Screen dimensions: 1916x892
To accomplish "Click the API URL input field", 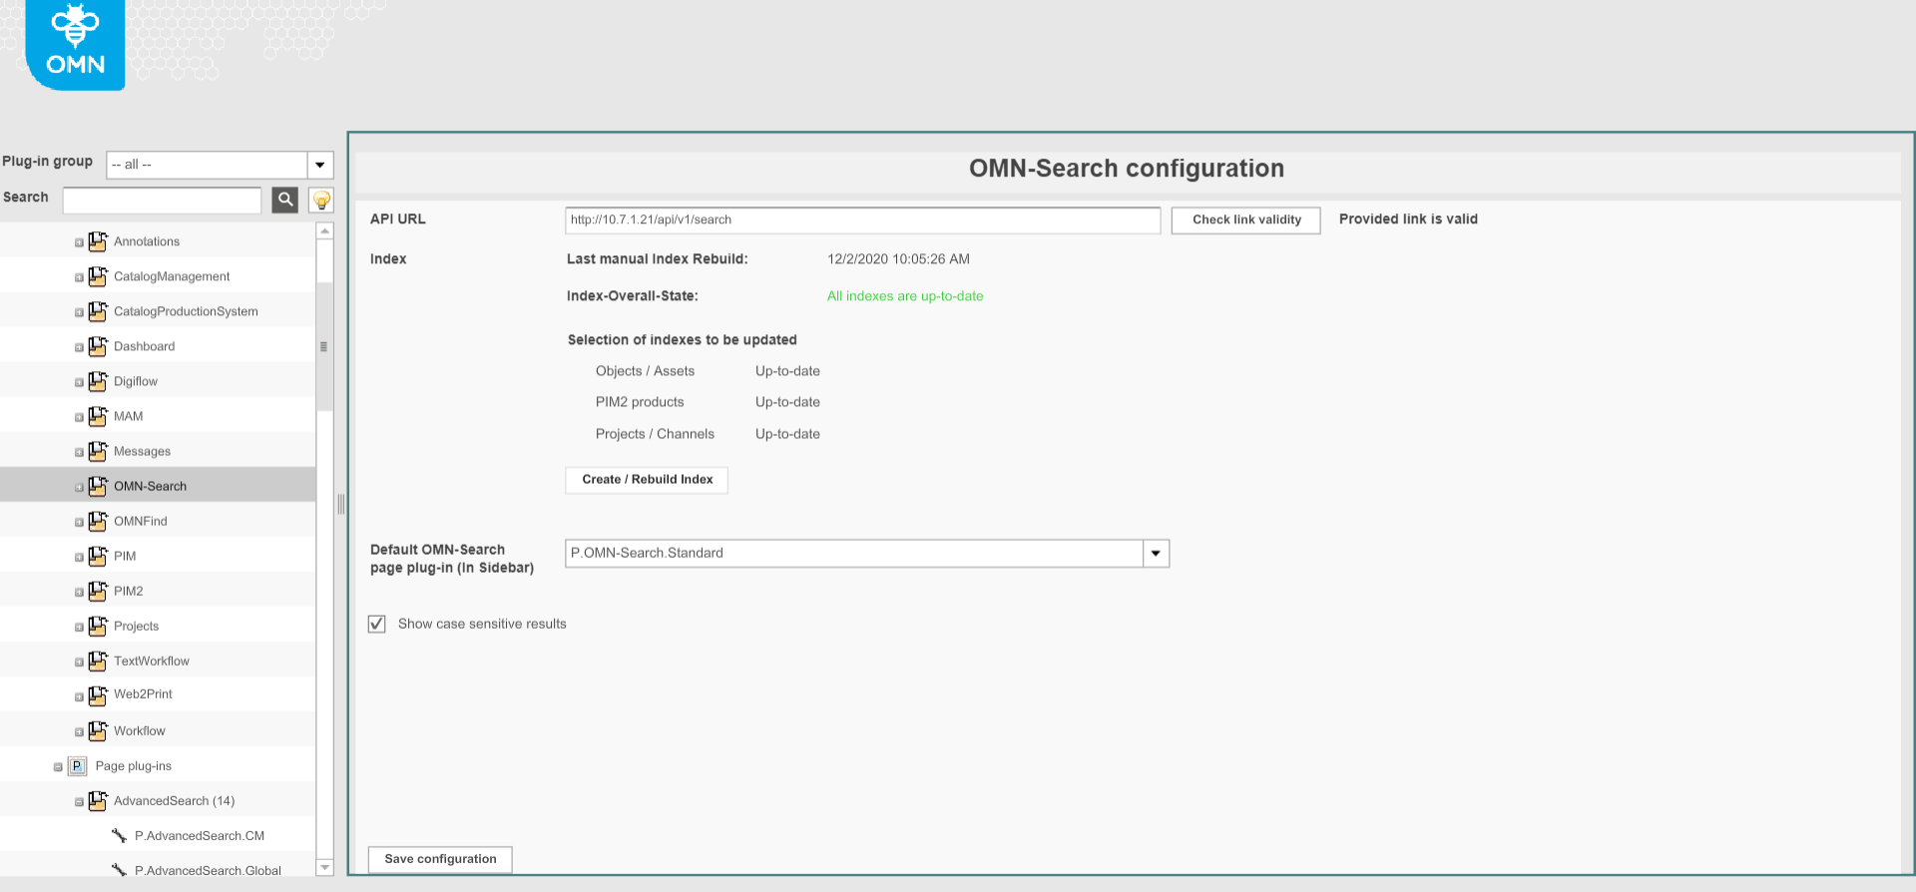I will [862, 220].
